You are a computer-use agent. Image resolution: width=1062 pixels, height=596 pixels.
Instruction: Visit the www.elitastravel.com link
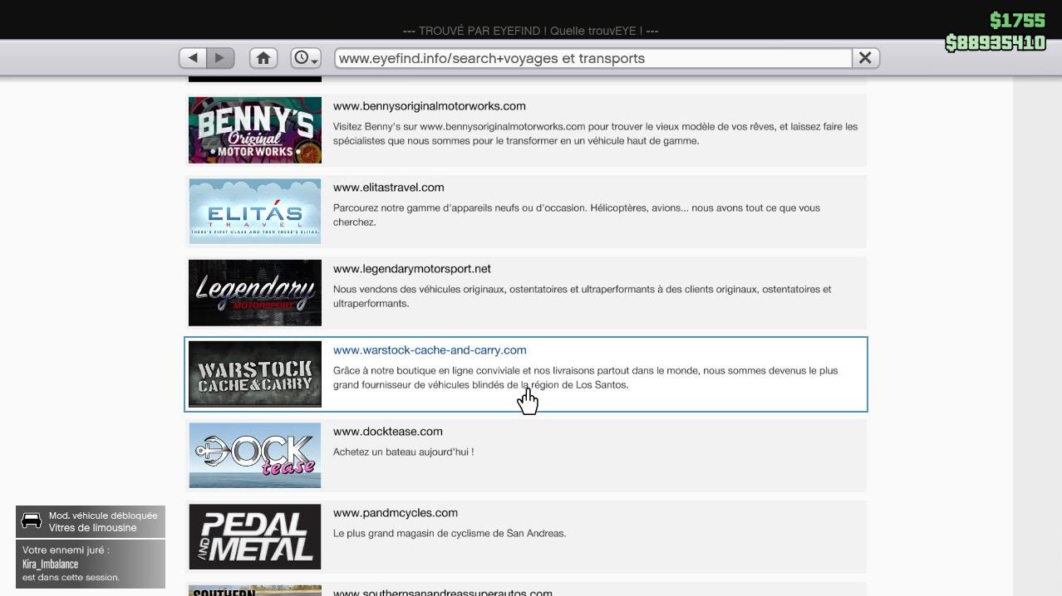click(388, 188)
